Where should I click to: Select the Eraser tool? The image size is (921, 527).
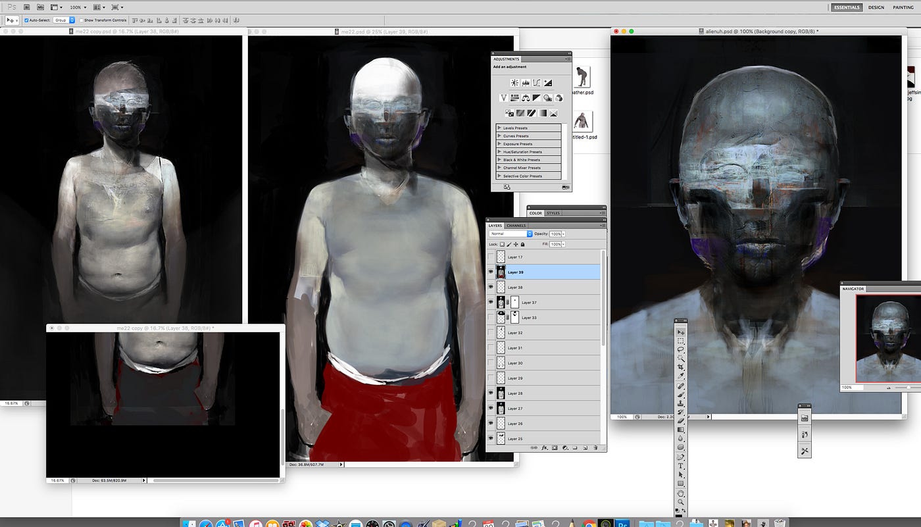tap(681, 420)
